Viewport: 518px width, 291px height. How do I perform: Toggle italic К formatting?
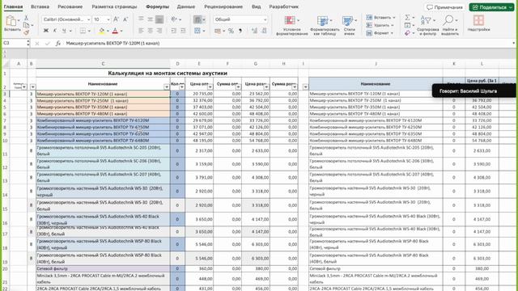click(x=55, y=31)
